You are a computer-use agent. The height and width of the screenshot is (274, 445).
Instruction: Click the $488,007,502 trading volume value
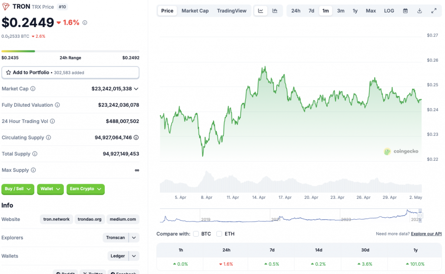tap(122, 122)
